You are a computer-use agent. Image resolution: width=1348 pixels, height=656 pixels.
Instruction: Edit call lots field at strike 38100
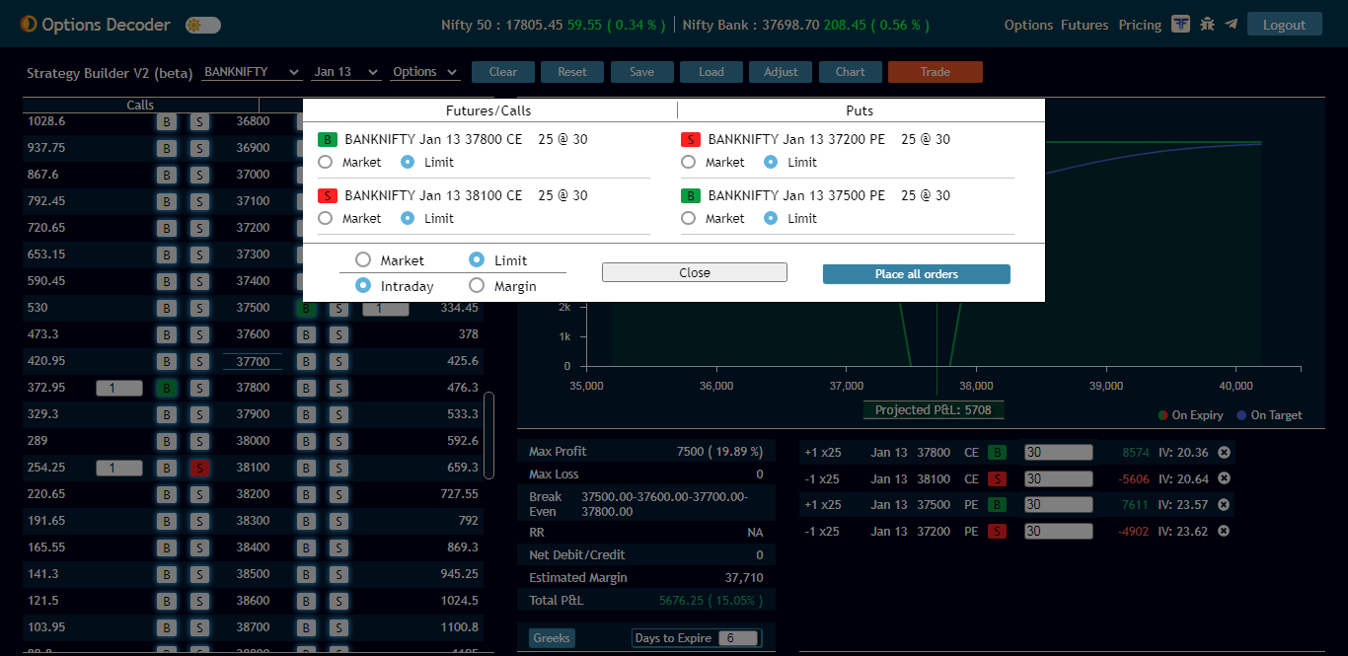tap(119, 468)
